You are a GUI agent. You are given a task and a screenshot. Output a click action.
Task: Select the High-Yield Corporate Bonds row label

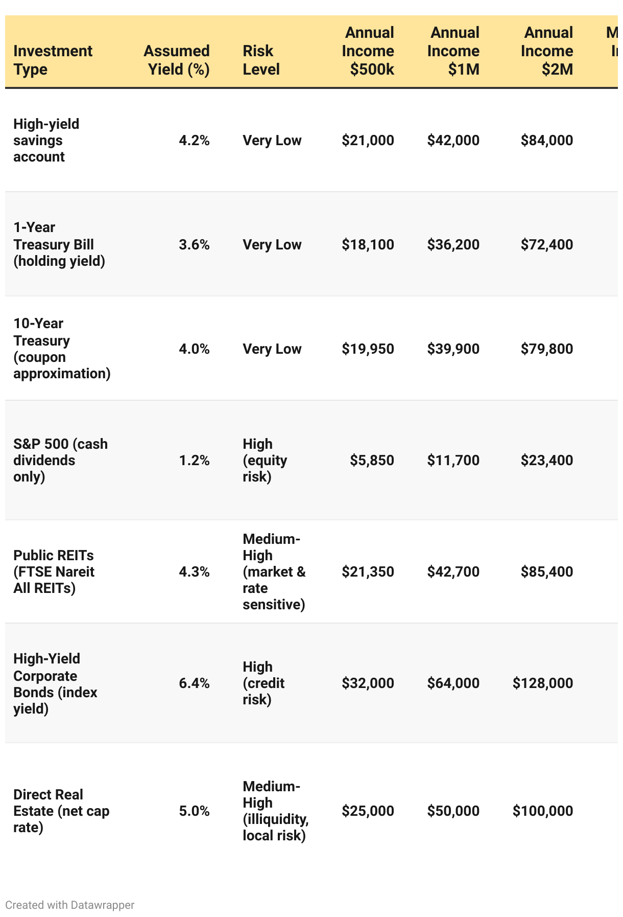tap(55, 683)
